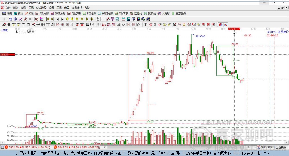Click stock code 603178 圣龙股份
Image resolution: width=289 pixels, height=156 pixels.
coord(278,32)
